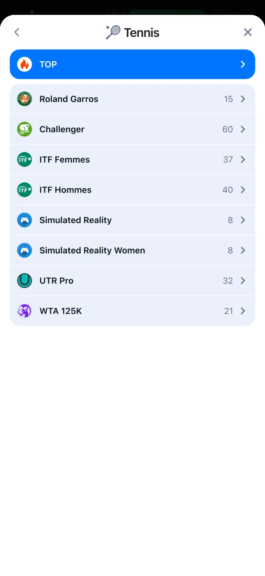Open the blue TOP matches button

tap(132, 64)
